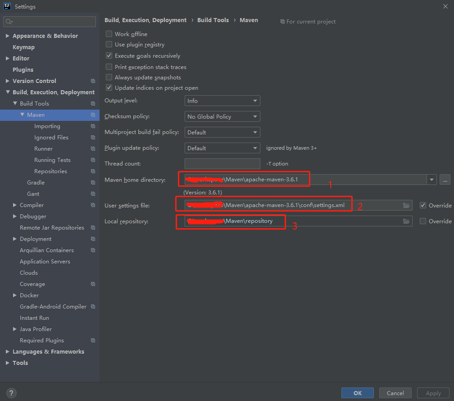Check Override for Local repository
The width and height of the screenshot is (454, 401).
423,221
